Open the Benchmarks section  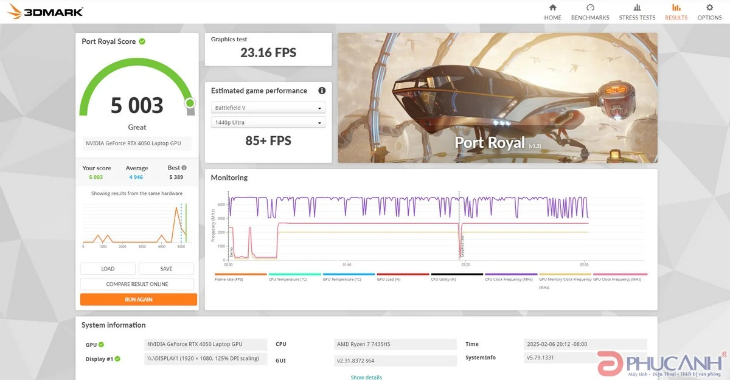(590, 12)
